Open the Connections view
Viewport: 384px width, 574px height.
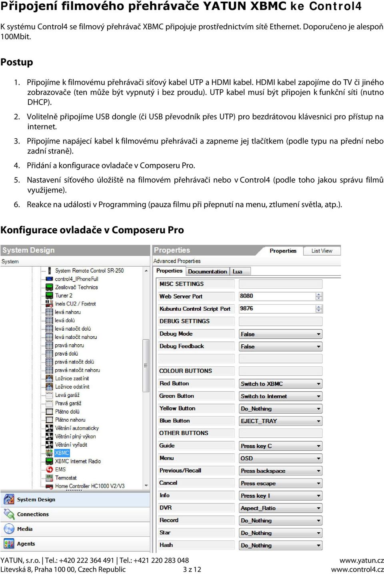(x=75, y=514)
